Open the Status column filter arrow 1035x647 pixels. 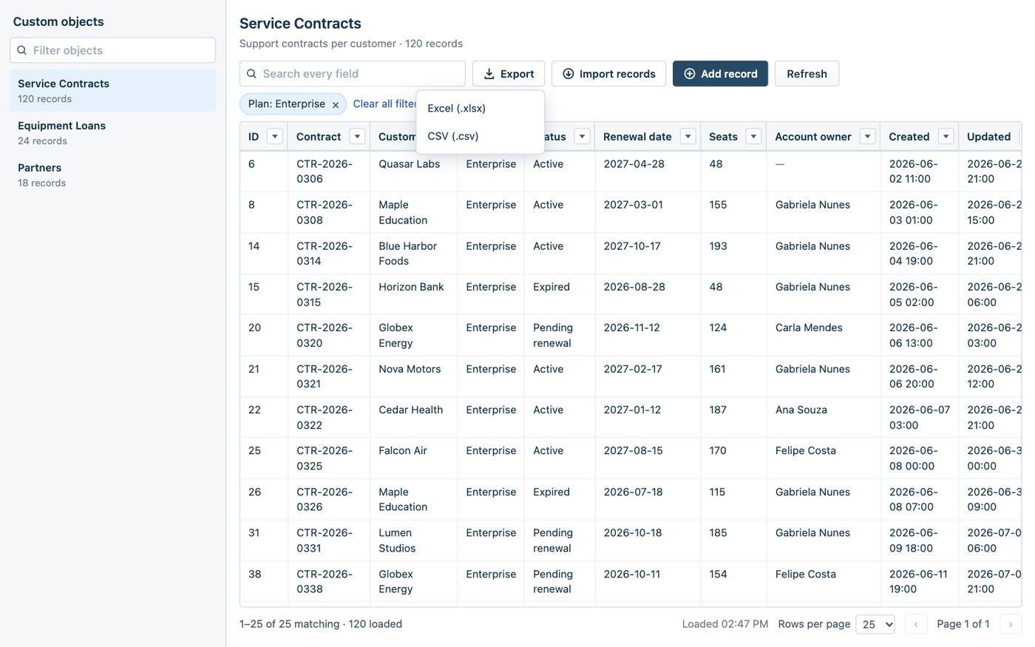pyautogui.click(x=582, y=136)
